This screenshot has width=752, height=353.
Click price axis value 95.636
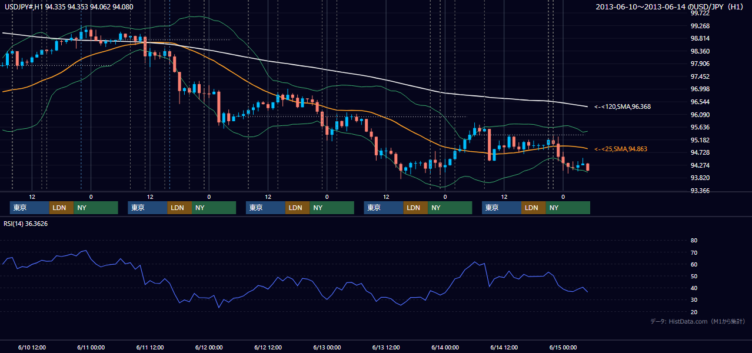(700, 127)
